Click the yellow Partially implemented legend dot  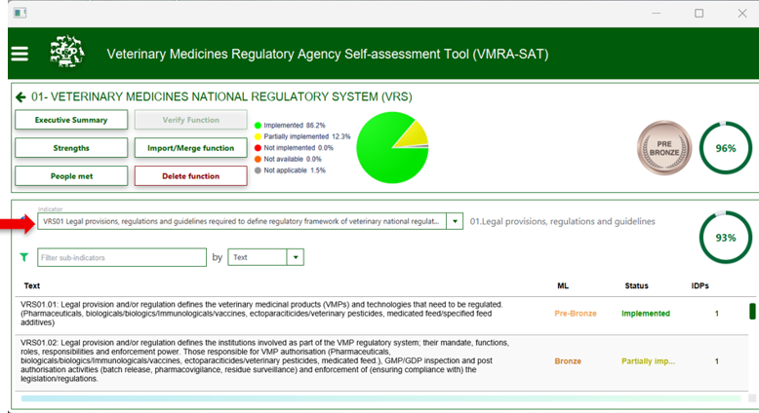[x=258, y=136]
